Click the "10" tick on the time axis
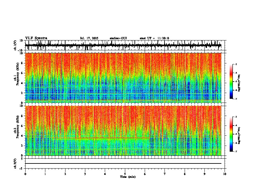The height and width of the screenshot is (195, 253). click(225, 174)
